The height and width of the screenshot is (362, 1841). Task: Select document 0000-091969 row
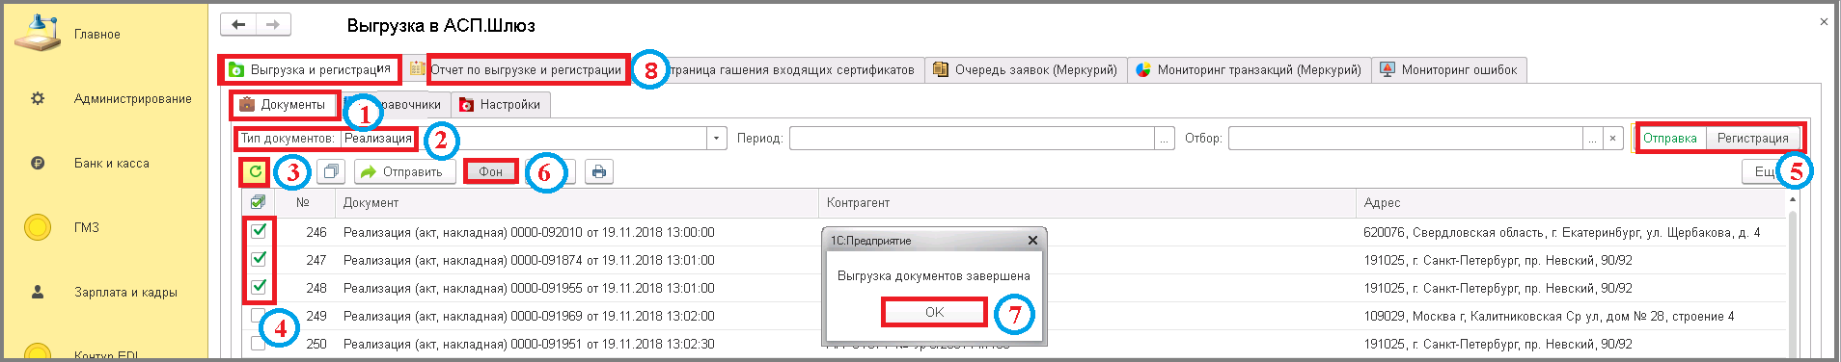(x=529, y=316)
